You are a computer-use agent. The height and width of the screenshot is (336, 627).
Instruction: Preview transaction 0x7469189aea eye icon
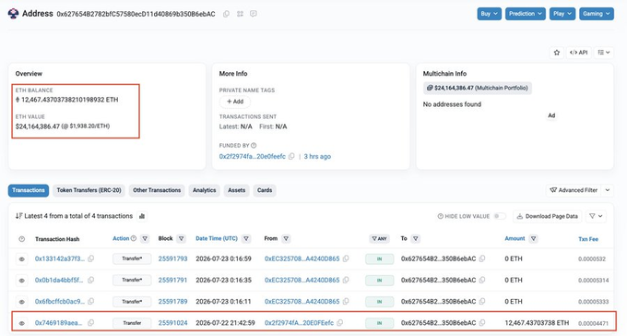(x=22, y=323)
